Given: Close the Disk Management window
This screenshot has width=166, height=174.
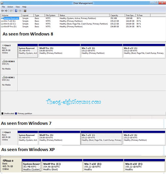Looking at the screenshot, I should [x=162, y=3].
